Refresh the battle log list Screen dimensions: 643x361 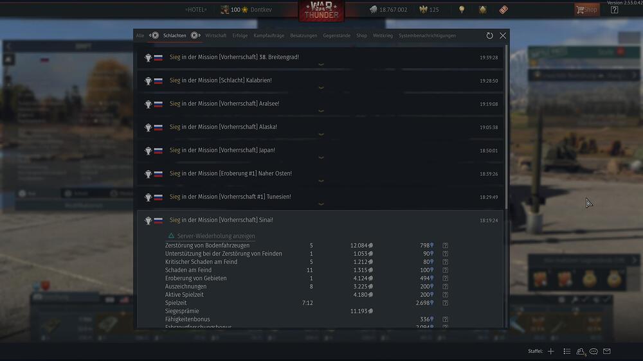[489, 35]
